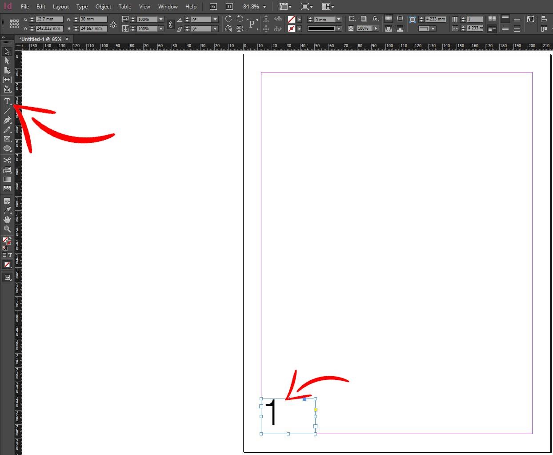Open the Arrange Documents dropdown
The image size is (553, 455).
tap(328, 7)
